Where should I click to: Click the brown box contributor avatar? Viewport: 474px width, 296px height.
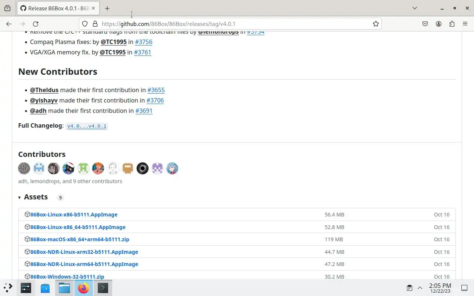(128, 168)
